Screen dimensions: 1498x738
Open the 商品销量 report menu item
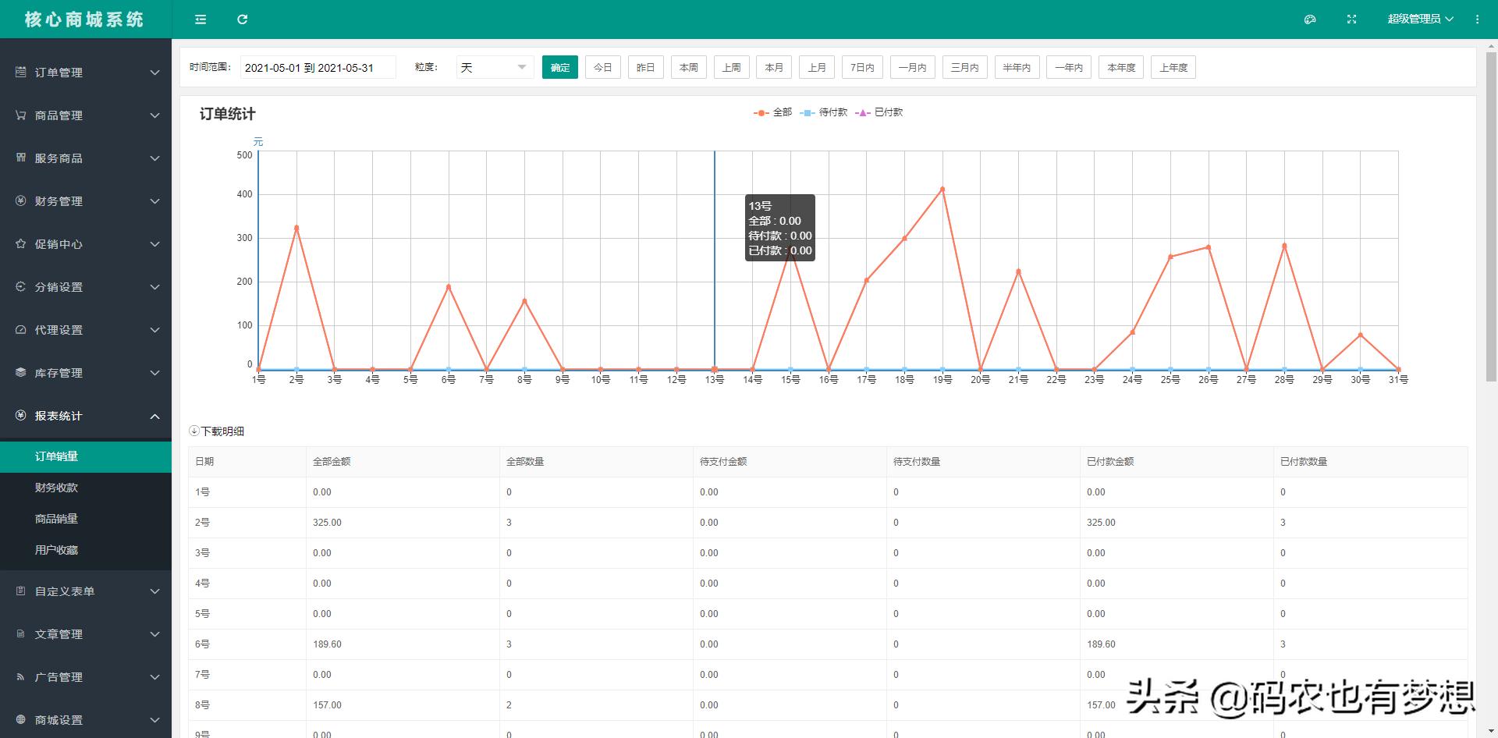click(56, 519)
